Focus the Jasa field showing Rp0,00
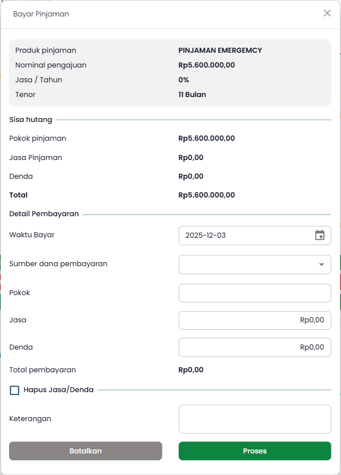This screenshot has height=475, width=341. (255, 320)
